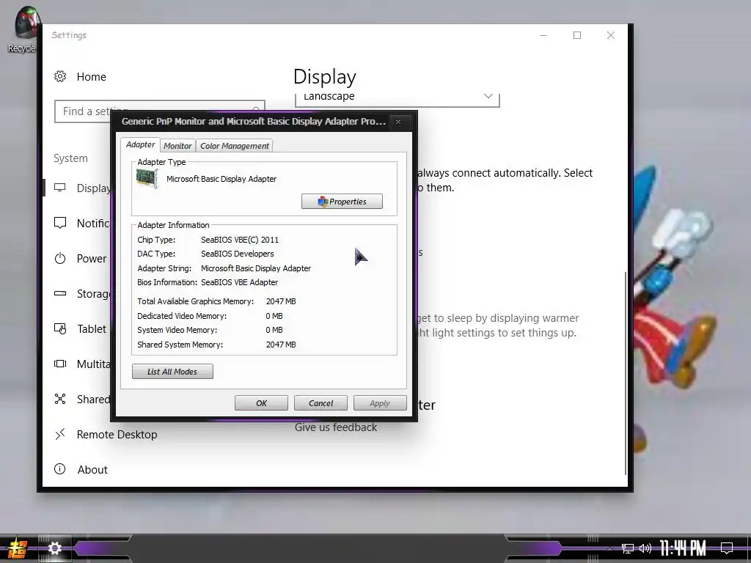Click 'SeaBIOS VBE Adapter' bios information value
The image size is (751, 563).
[239, 282]
